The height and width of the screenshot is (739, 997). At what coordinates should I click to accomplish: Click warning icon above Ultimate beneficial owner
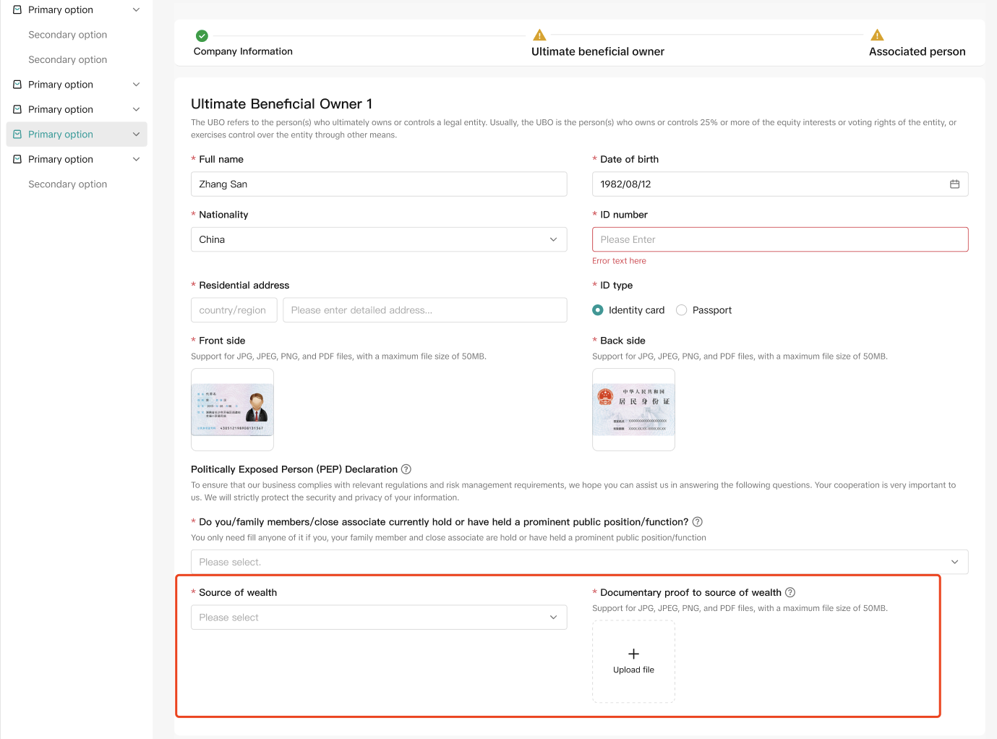(539, 35)
